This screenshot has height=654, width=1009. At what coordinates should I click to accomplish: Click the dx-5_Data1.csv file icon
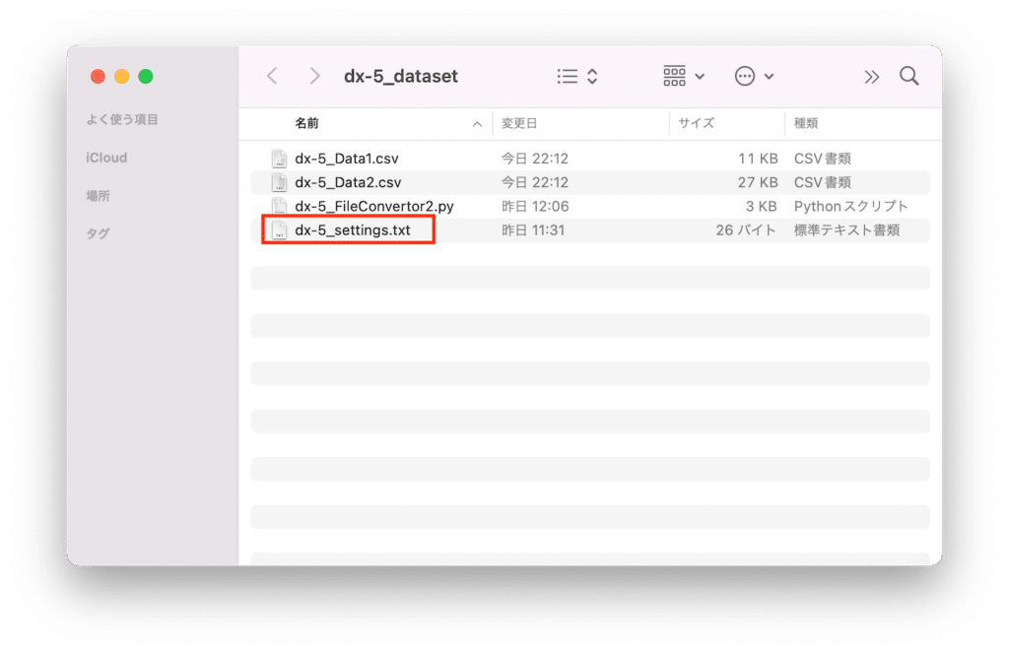[x=279, y=159]
